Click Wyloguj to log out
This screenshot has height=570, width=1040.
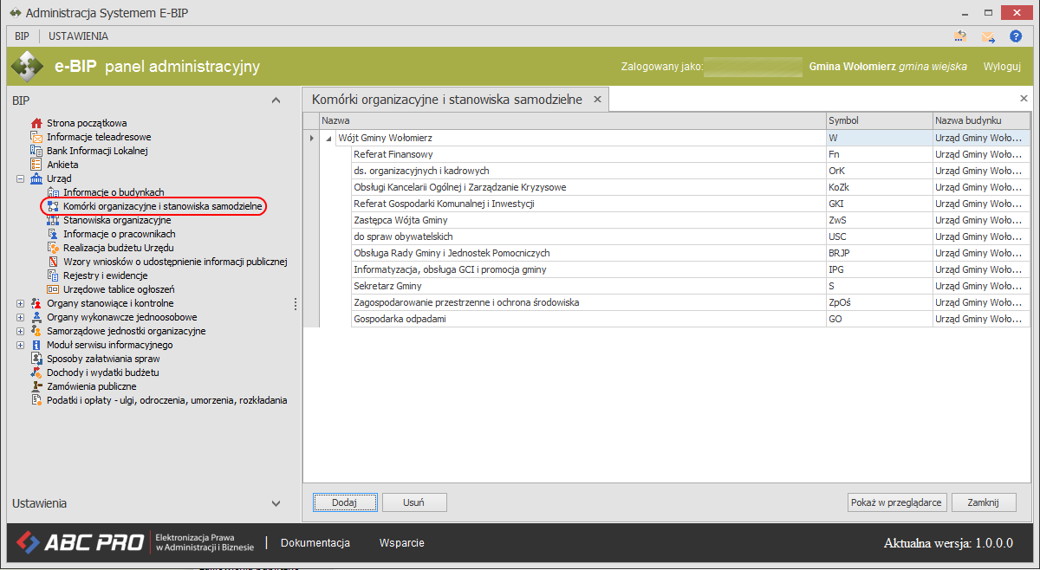(1002, 67)
